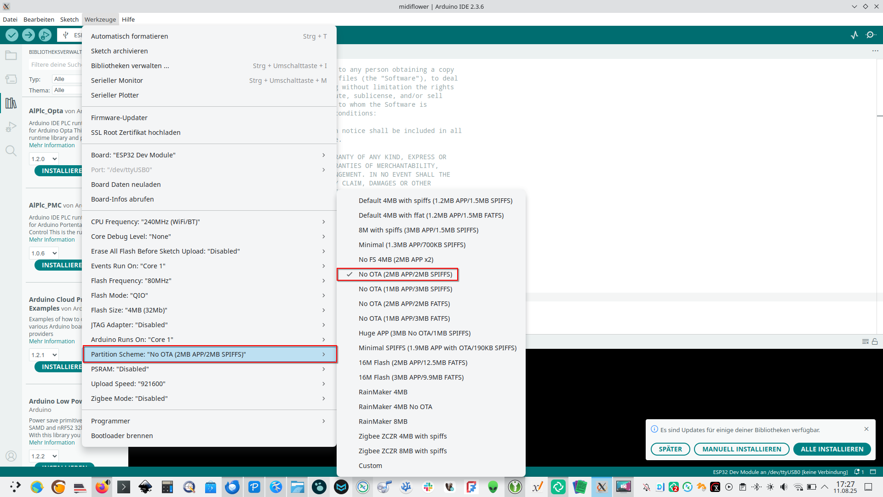Viewport: 883px width, 497px height.
Task: Open the Library Manager sidebar icon
Action: click(11, 103)
